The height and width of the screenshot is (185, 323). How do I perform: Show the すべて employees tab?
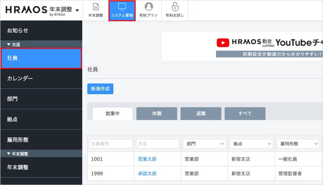click(x=245, y=113)
